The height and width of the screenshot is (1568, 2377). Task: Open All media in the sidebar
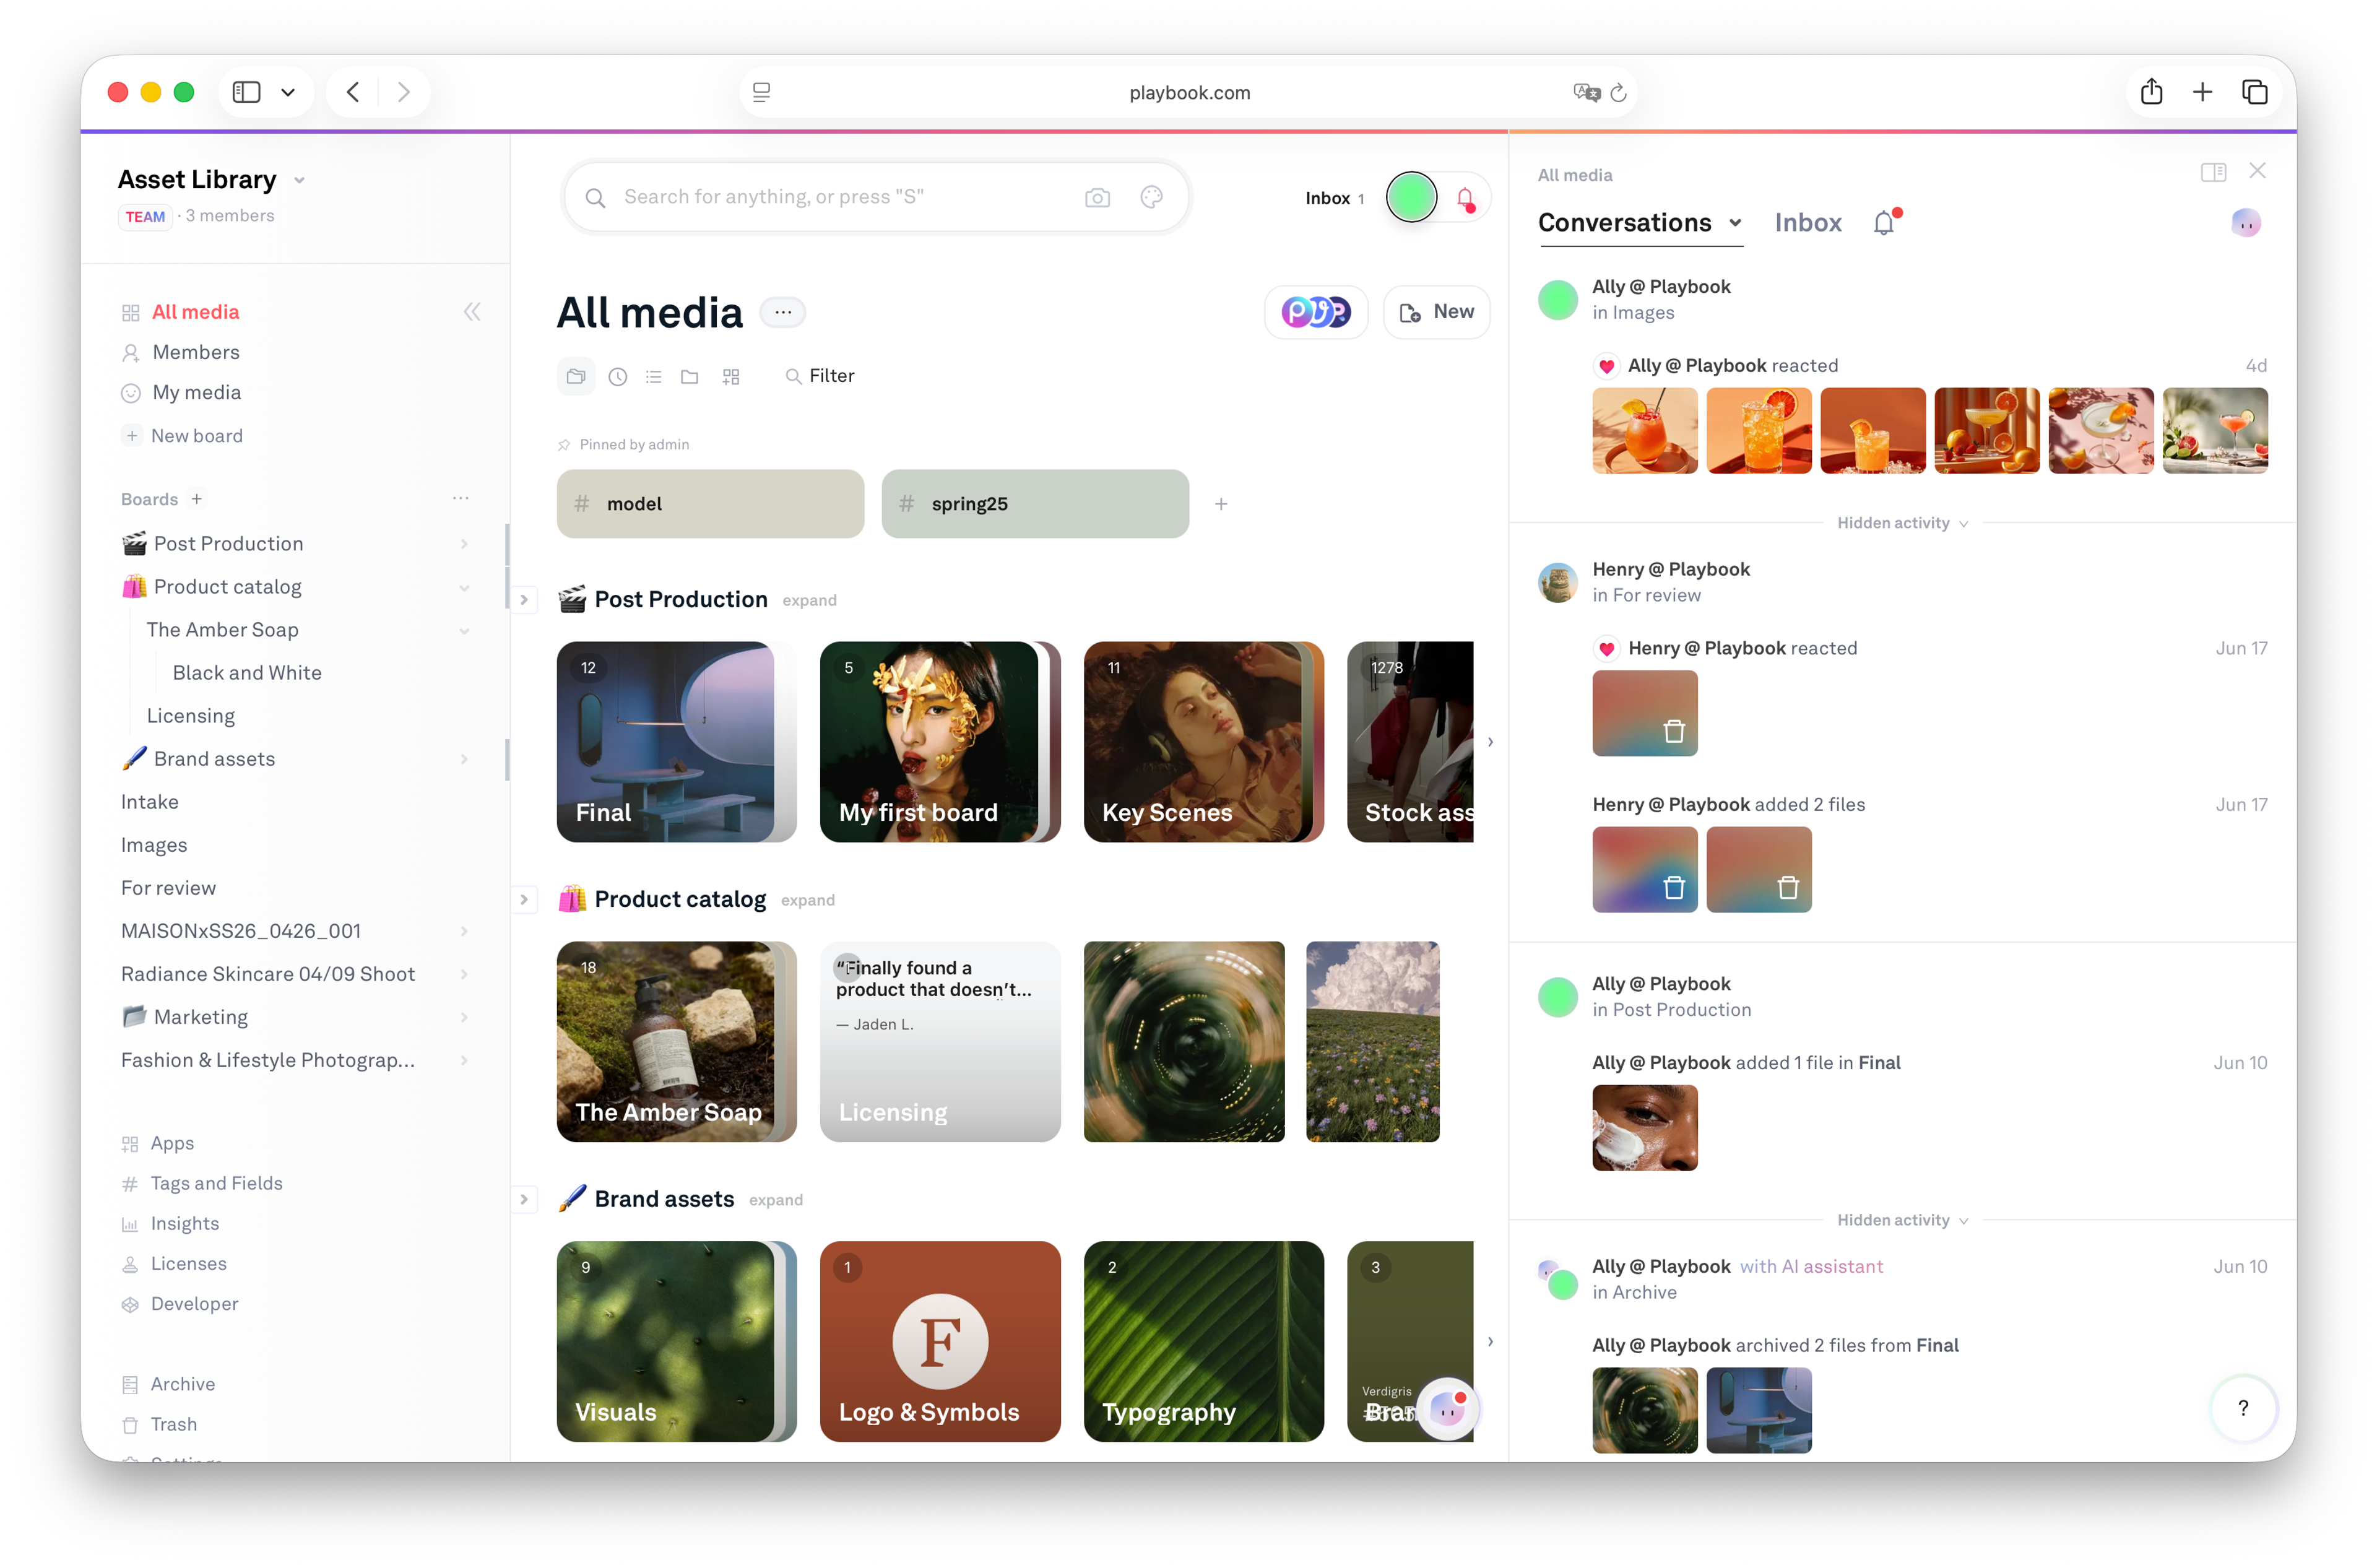coord(196,312)
